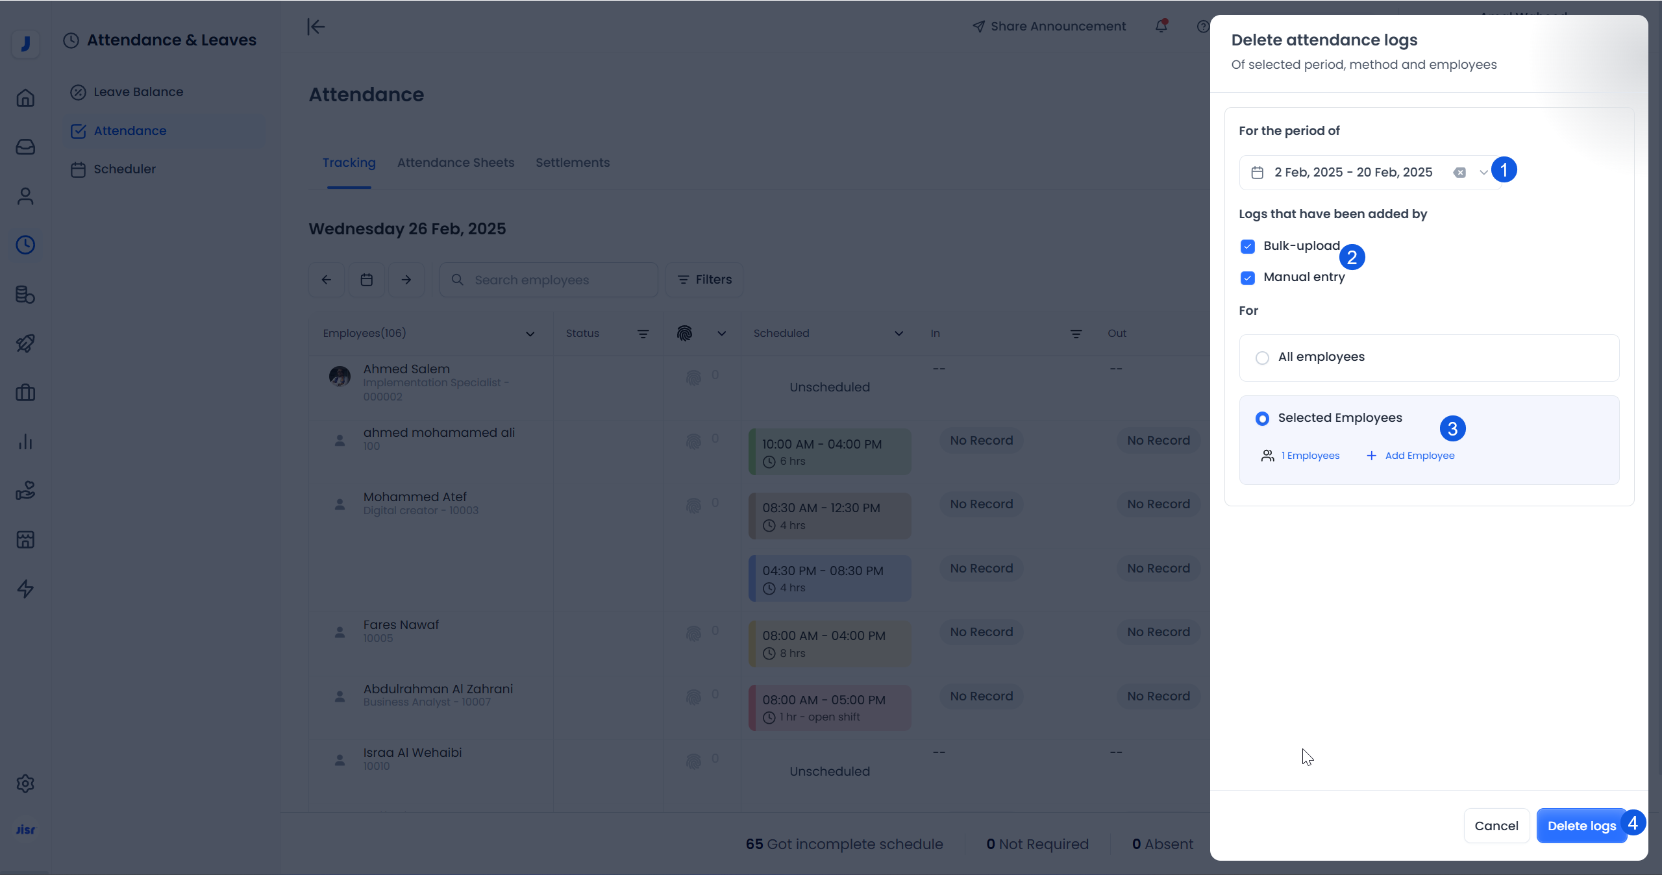Open the Settlements tab
The image size is (1662, 875).
pyautogui.click(x=572, y=163)
